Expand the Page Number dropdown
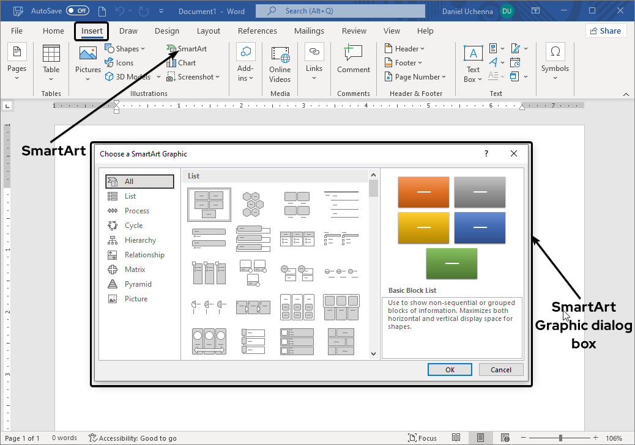The image size is (635, 445). [x=415, y=77]
